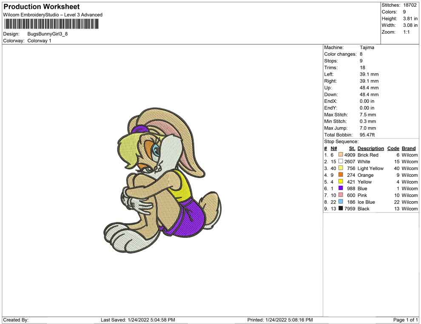
Task: Click the Max Jump value '7.0 mm'
Action: [x=368, y=128]
